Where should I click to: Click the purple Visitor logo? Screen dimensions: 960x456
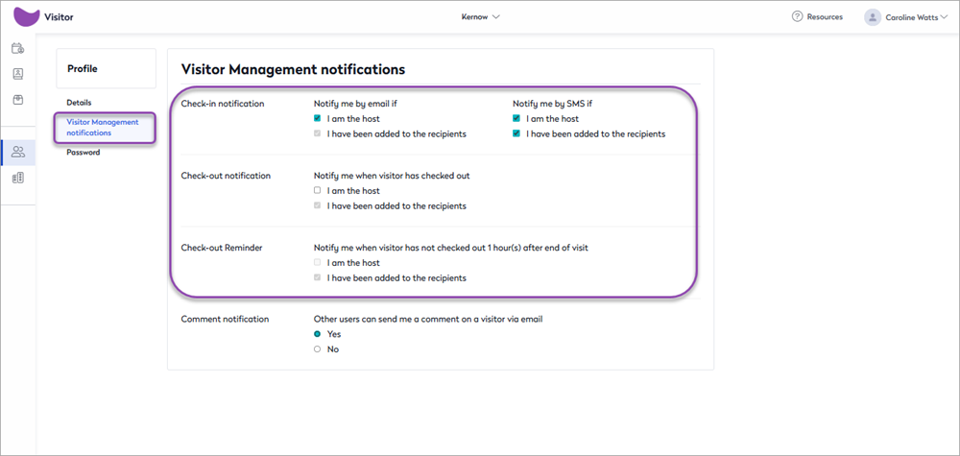(x=27, y=16)
